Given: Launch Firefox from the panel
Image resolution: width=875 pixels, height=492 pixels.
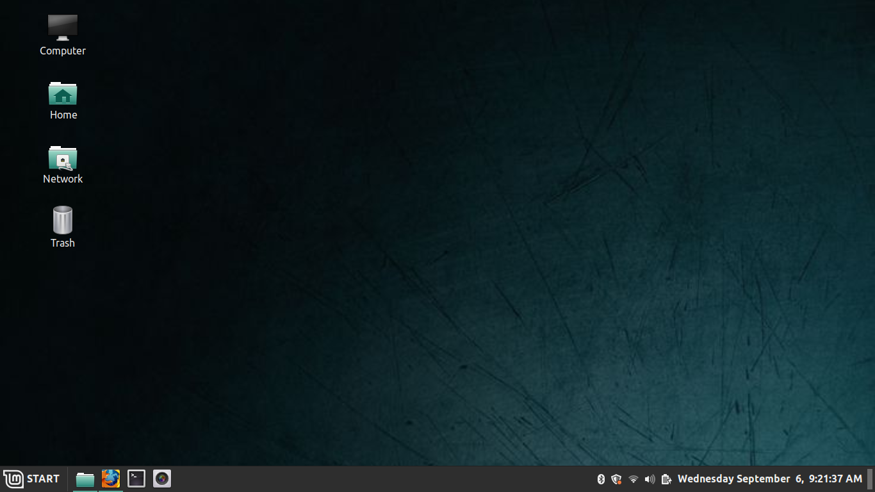Looking at the screenshot, I should tap(111, 479).
